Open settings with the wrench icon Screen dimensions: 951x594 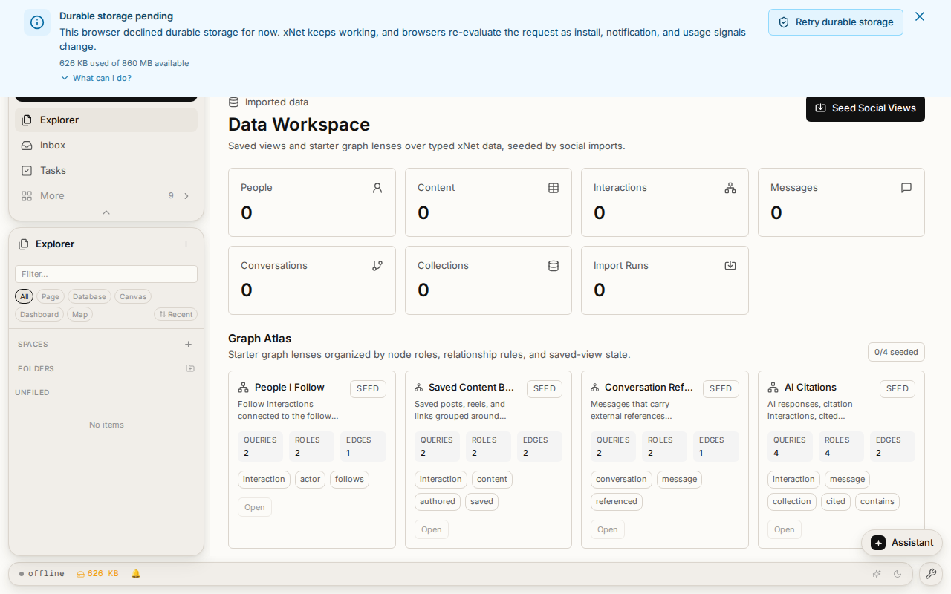pyautogui.click(x=931, y=574)
